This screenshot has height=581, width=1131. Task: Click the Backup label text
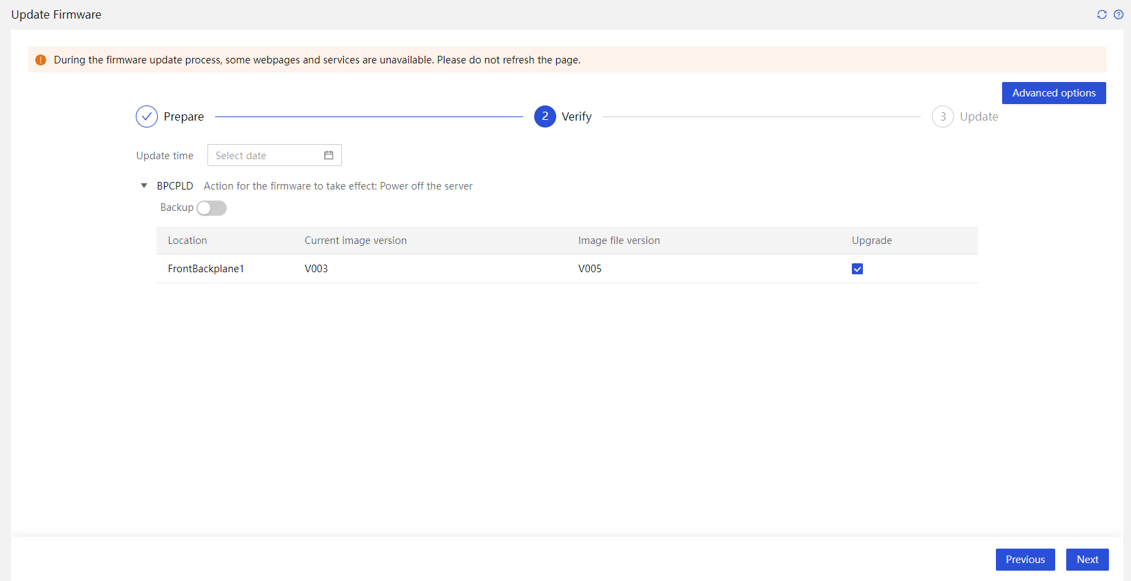177,207
